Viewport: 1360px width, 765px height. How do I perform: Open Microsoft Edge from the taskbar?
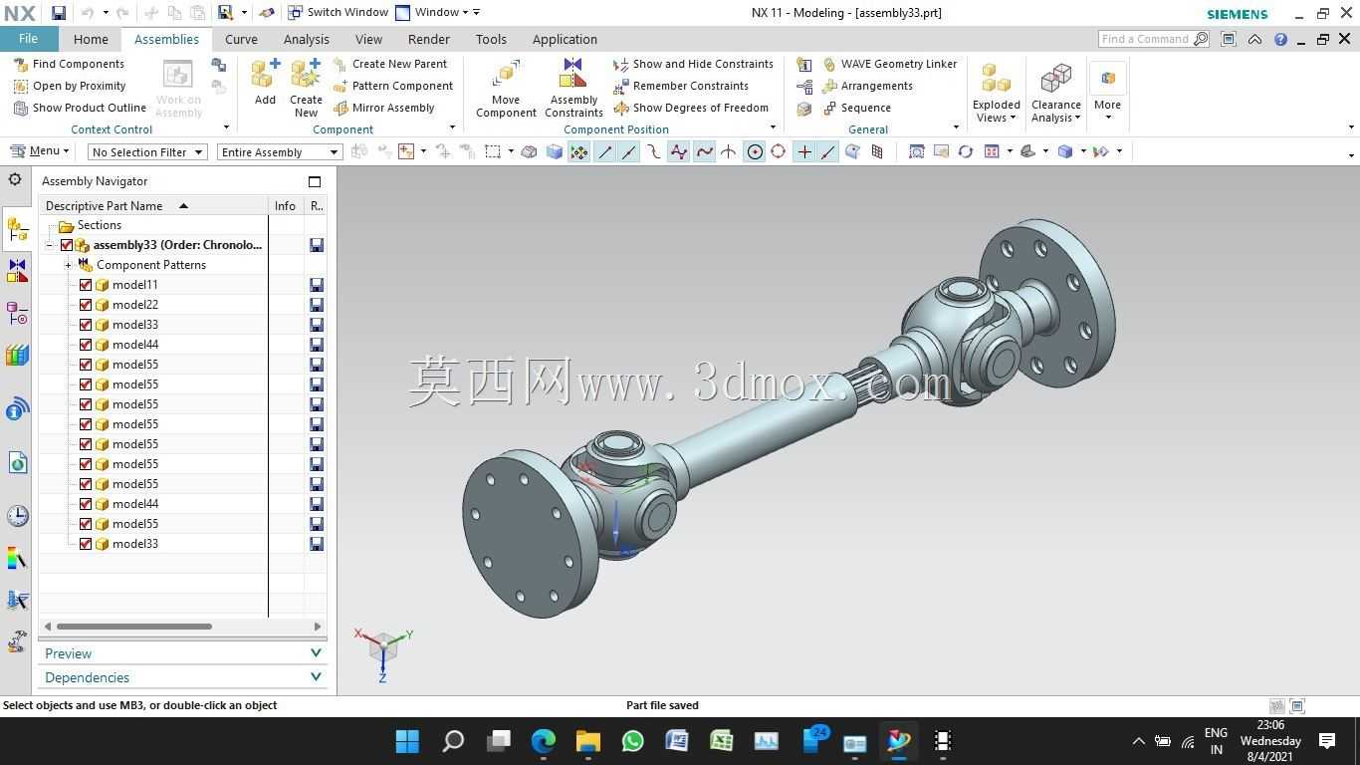click(x=543, y=741)
